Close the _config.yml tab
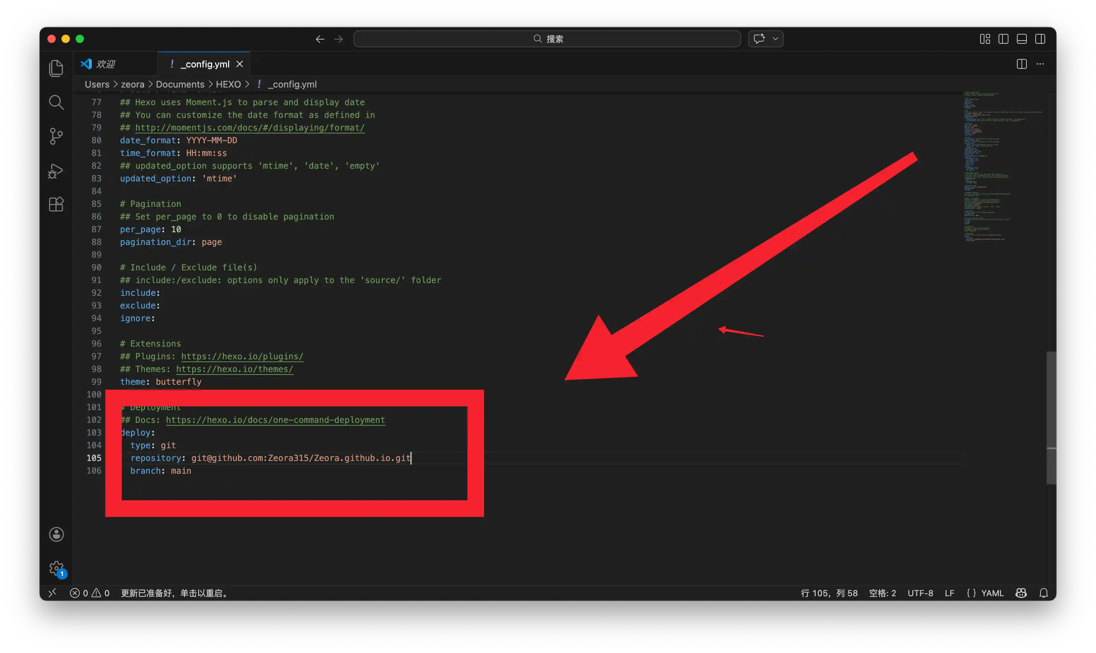 pyautogui.click(x=239, y=64)
